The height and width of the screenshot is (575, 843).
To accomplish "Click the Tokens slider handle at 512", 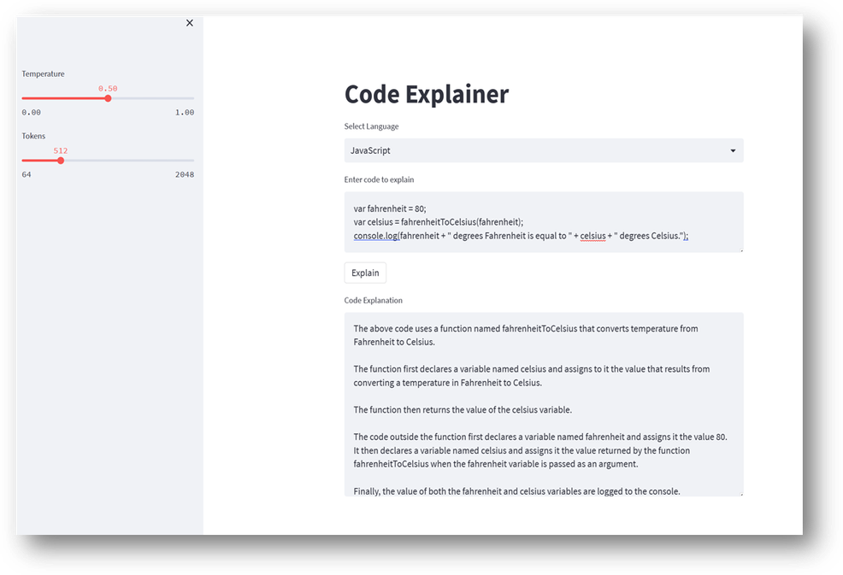I will tap(61, 161).
